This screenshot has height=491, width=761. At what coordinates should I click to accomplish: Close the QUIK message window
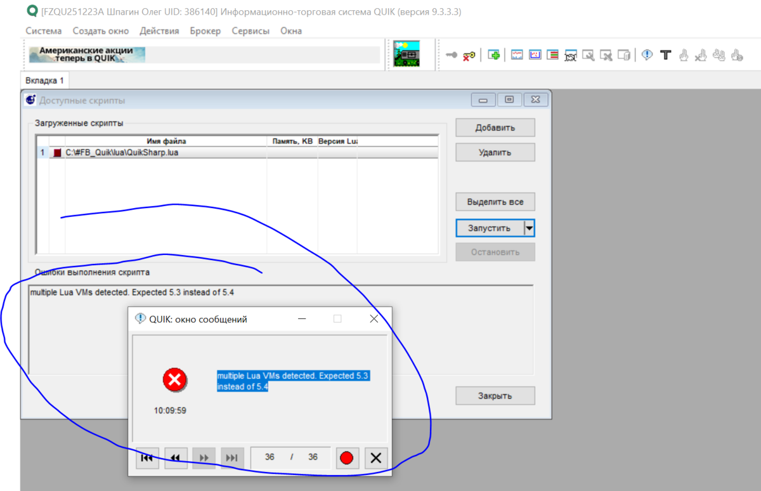point(374,318)
